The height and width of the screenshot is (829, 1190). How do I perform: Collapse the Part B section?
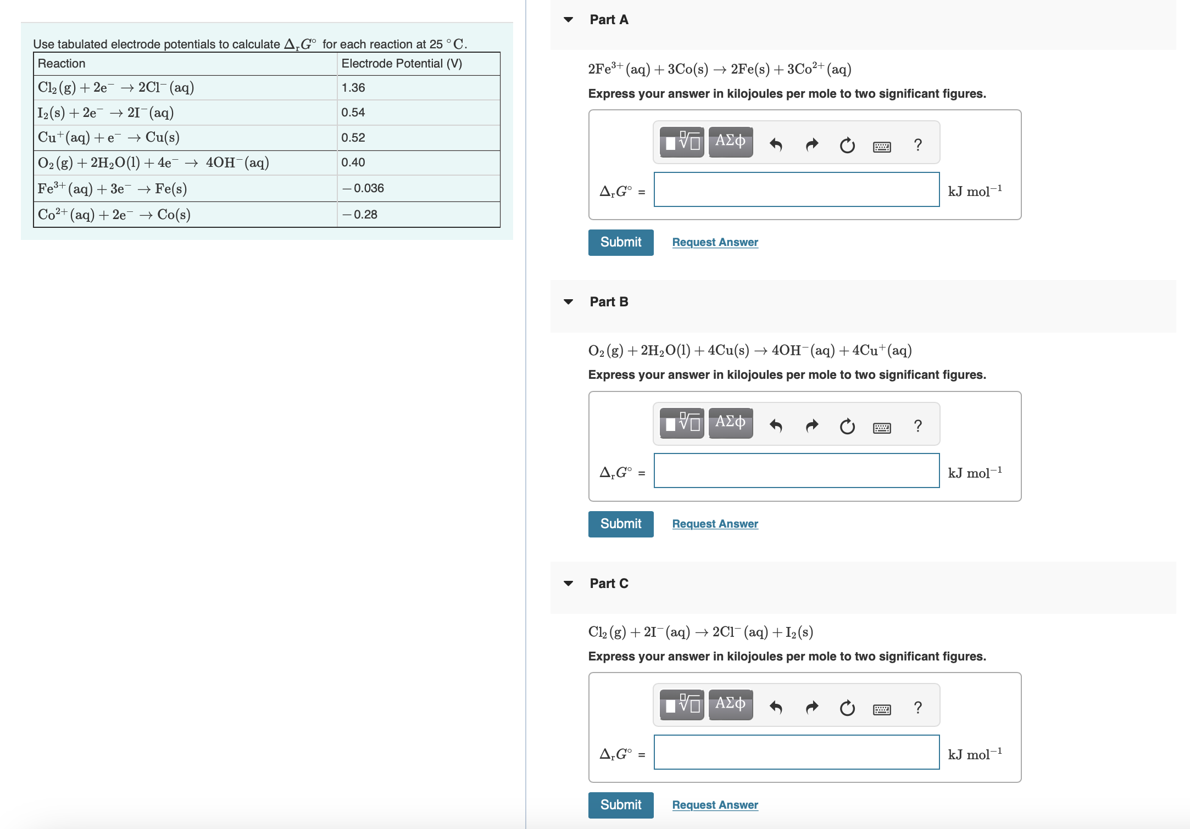[x=569, y=301]
